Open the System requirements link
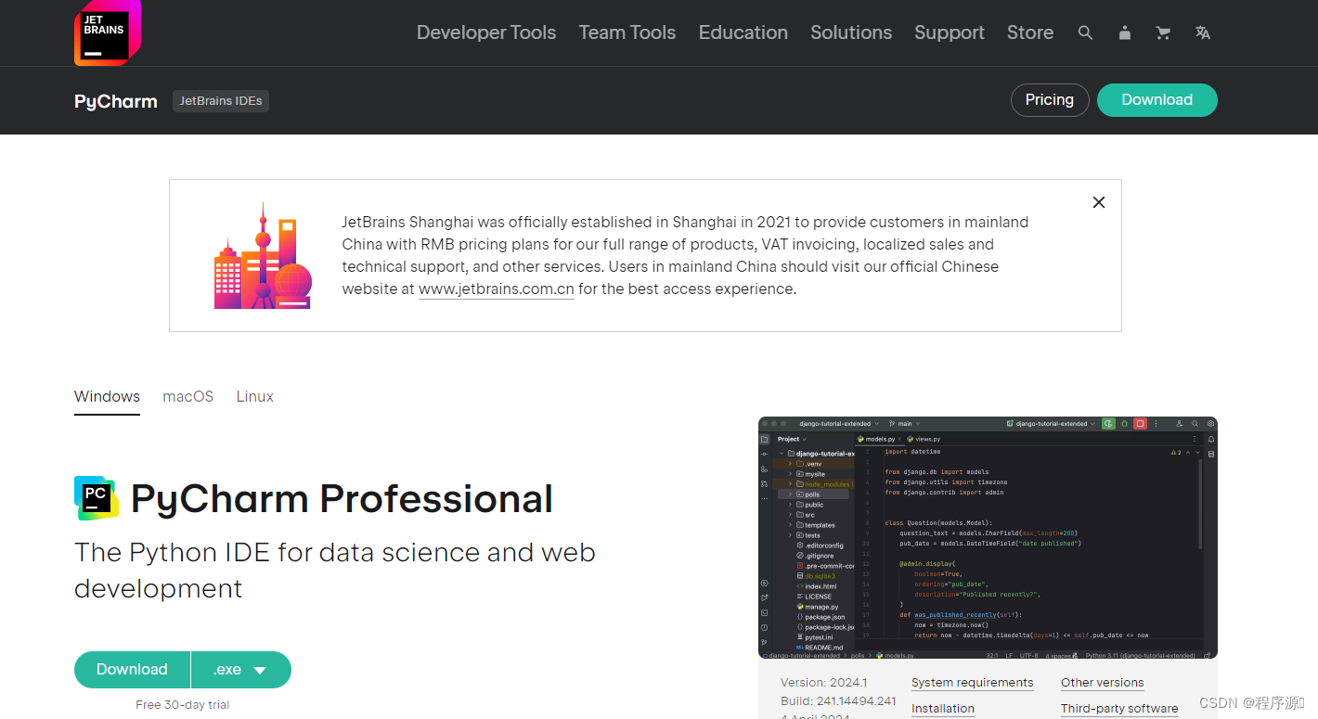Screen dimensions: 1318x719 click(x=972, y=683)
